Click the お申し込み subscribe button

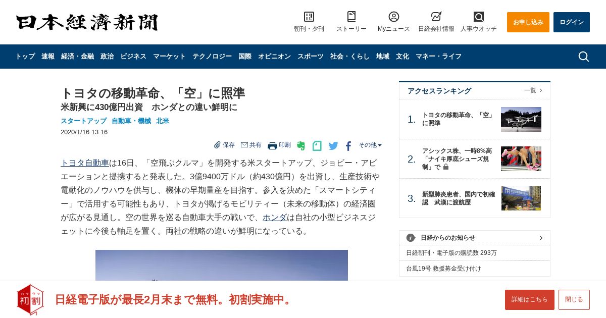[x=528, y=22]
